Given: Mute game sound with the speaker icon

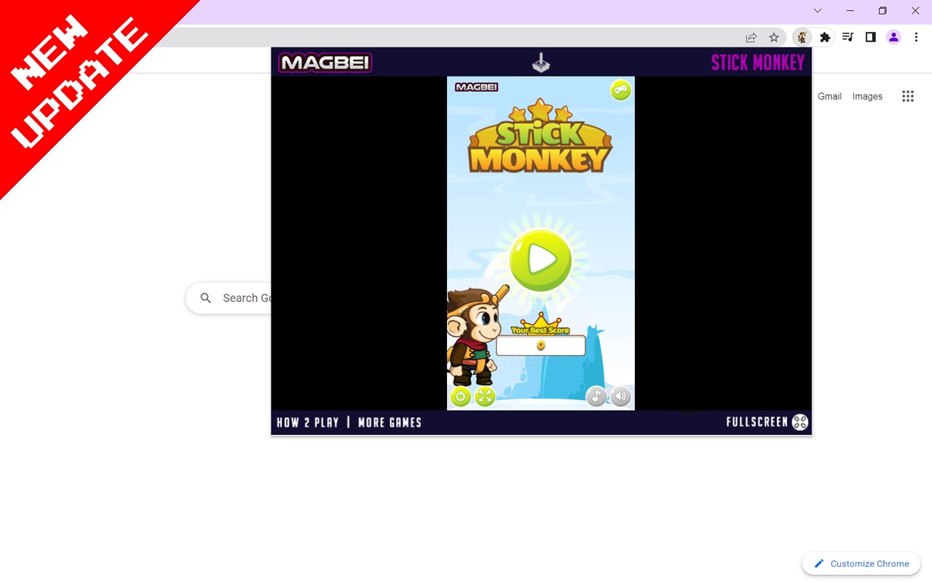Looking at the screenshot, I should (620, 396).
